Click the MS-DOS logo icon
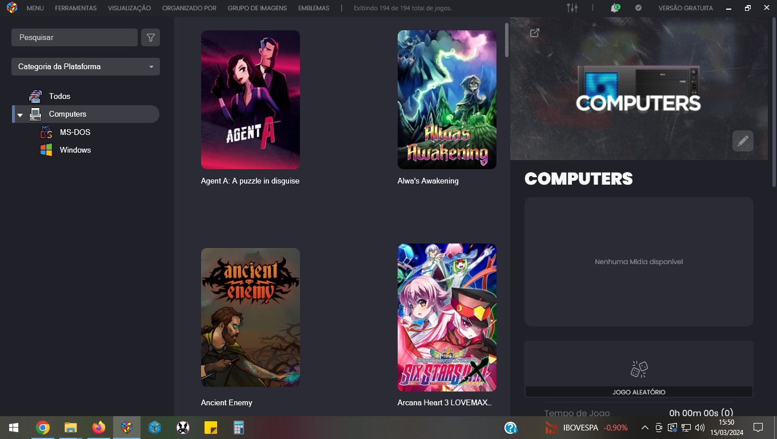 coord(46,132)
